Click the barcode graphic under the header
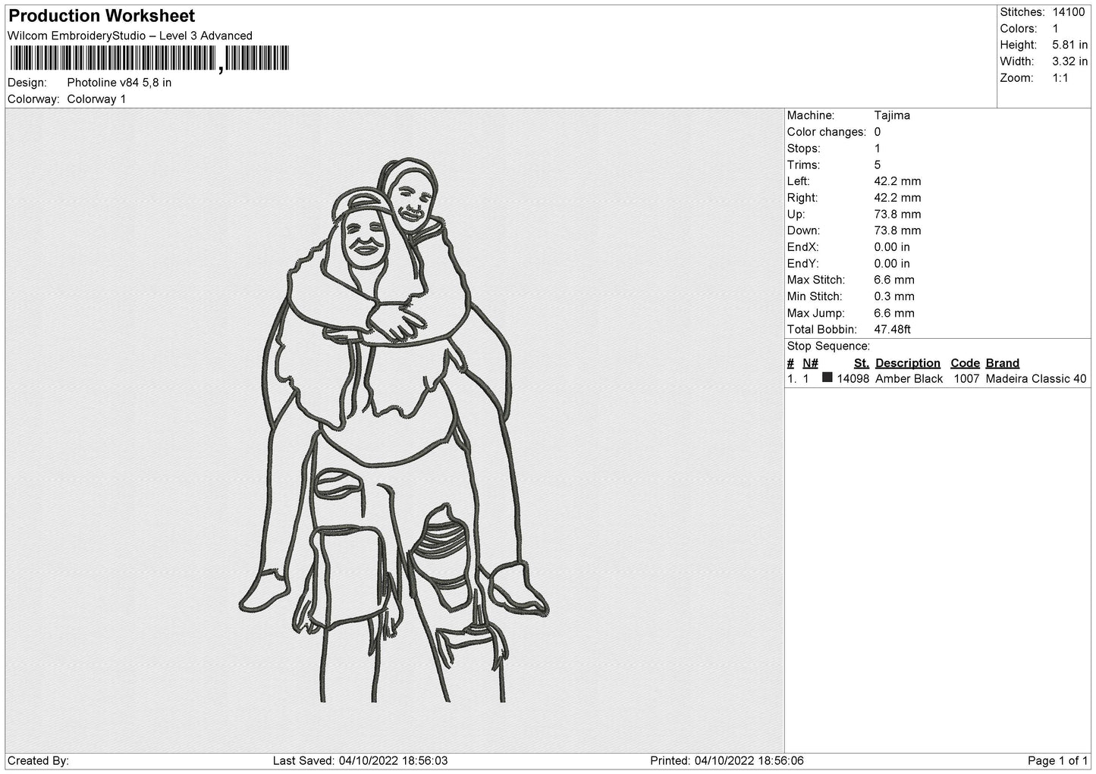The image size is (1096, 774). pos(149,58)
